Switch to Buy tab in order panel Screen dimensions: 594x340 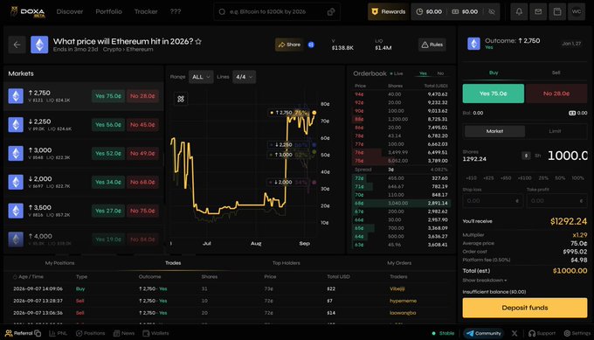coord(494,73)
